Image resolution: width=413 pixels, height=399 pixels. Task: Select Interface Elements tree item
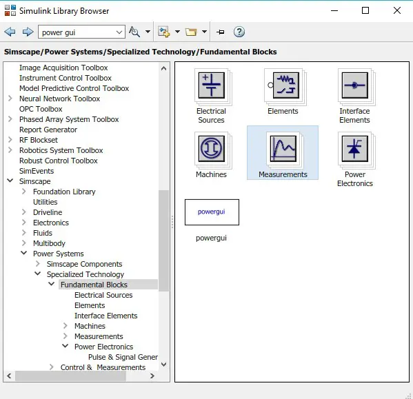[106, 316]
